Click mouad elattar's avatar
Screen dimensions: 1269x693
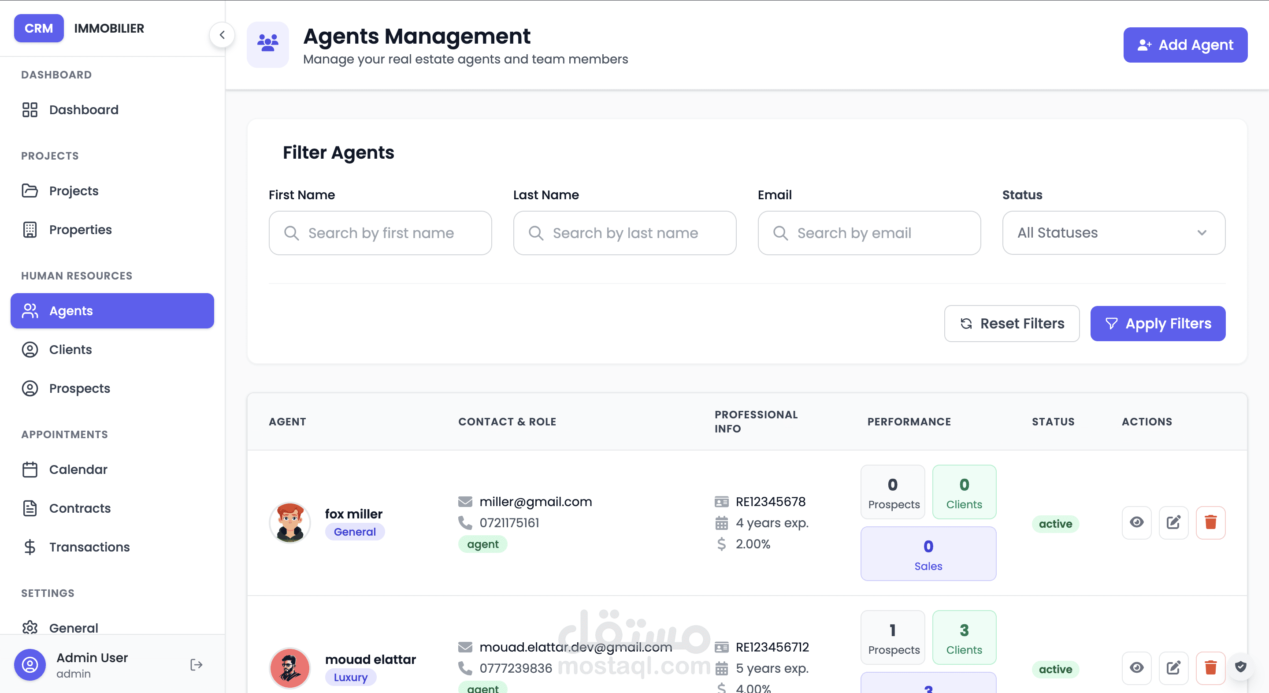(x=289, y=668)
